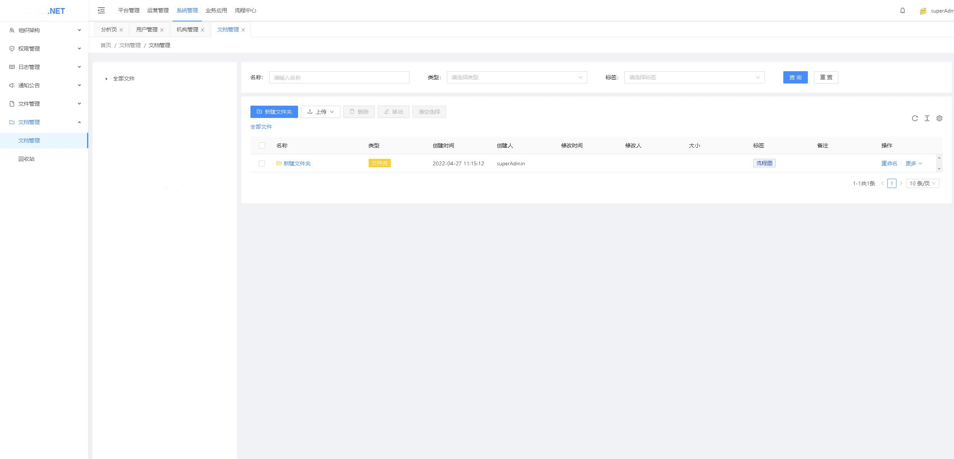
Task: Click the refresh table icon
Action: (914, 118)
